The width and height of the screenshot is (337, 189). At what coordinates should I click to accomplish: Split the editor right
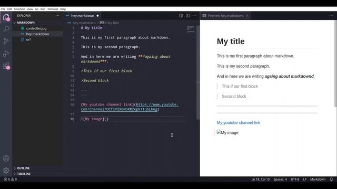[x=187, y=16]
